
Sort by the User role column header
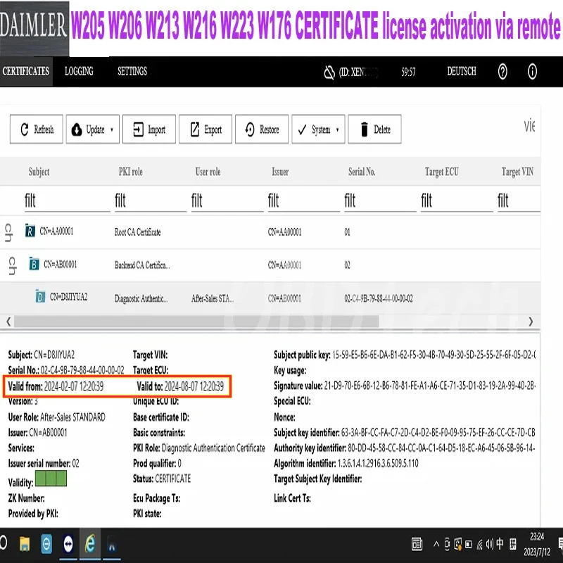click(208, 172)
